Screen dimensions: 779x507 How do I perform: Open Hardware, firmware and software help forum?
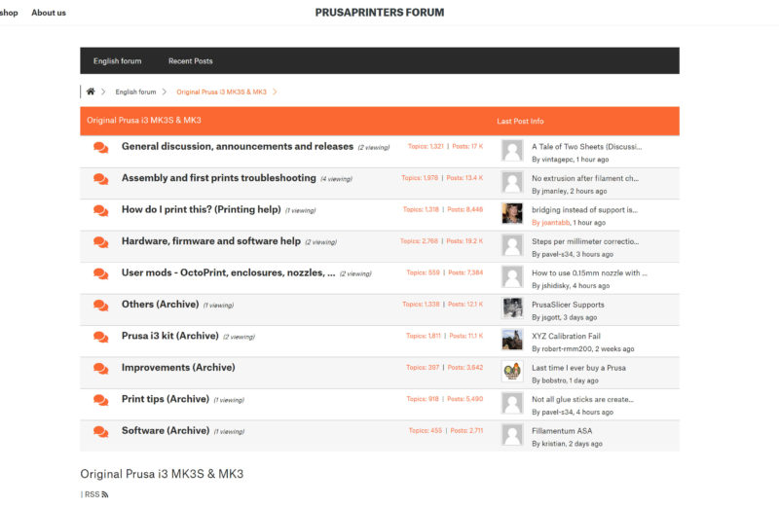click(211, 240)
